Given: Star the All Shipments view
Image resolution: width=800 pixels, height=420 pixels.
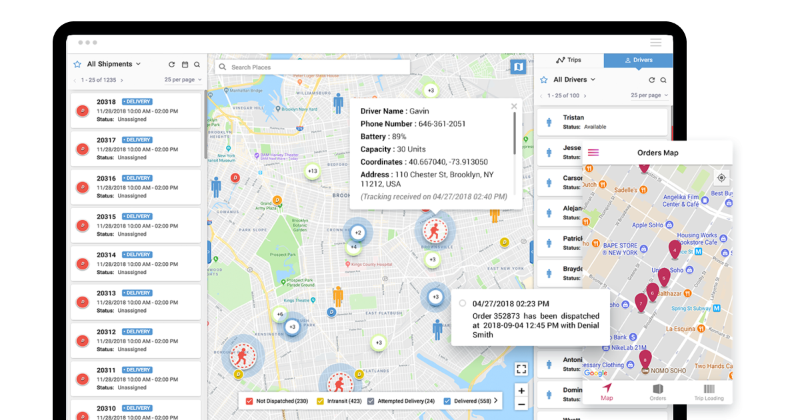Looking at the screenshot, I should 76,64.
